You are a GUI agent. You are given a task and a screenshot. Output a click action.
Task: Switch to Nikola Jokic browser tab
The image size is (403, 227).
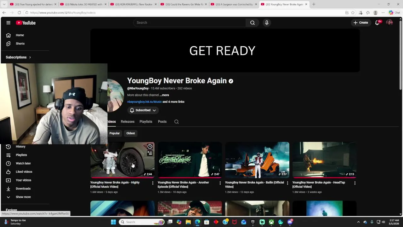pyautogui.click(x=83, y=4)
